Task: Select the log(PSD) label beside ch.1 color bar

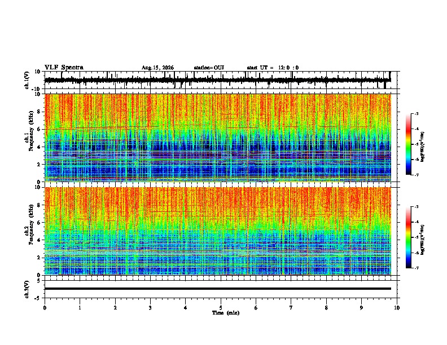Action: click(x=423, y=147)
